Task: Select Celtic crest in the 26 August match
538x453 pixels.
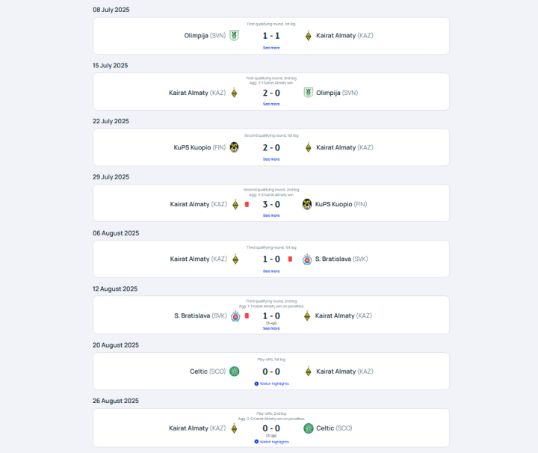Action: click(309, 428)
